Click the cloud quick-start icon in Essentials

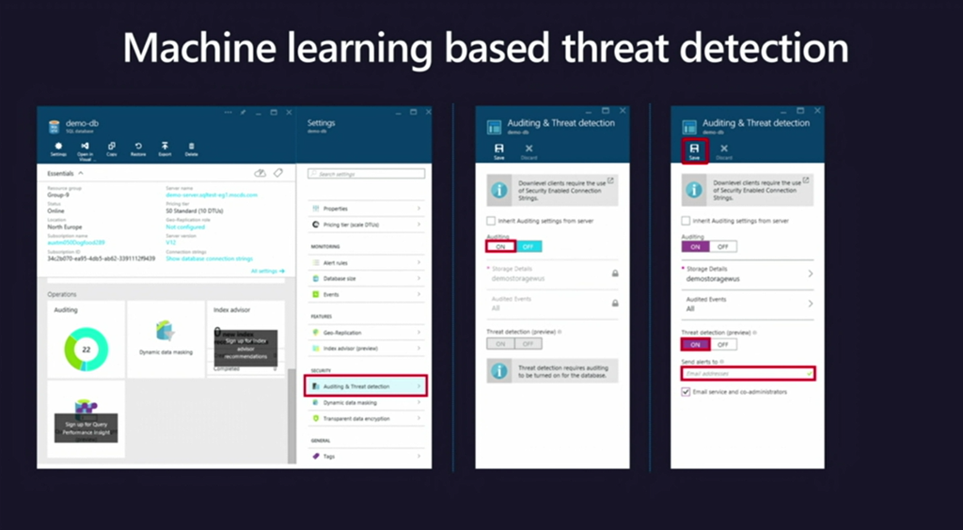tap(260, 174)
